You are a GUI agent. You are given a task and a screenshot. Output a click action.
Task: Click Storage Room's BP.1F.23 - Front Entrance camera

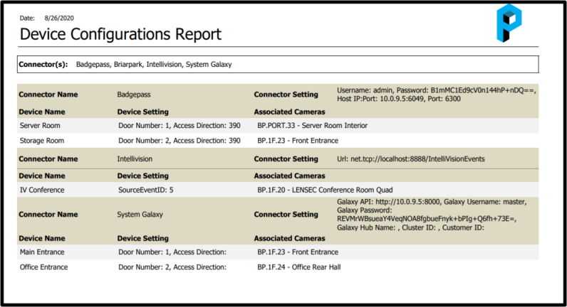(x=298, y=141)
